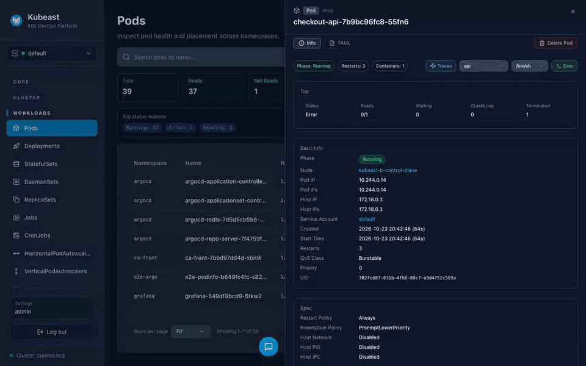Click the cluster server icon in selector
The height and width of the screenshot is (366, 586).
(x=15, y=54)
